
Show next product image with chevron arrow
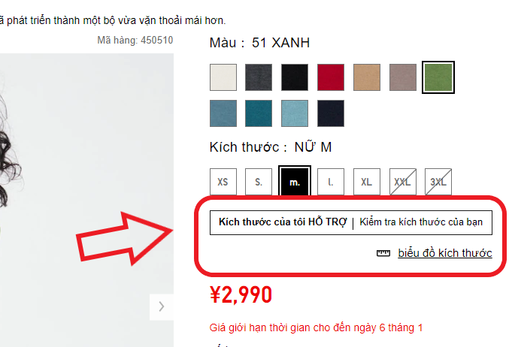point(162,307)
